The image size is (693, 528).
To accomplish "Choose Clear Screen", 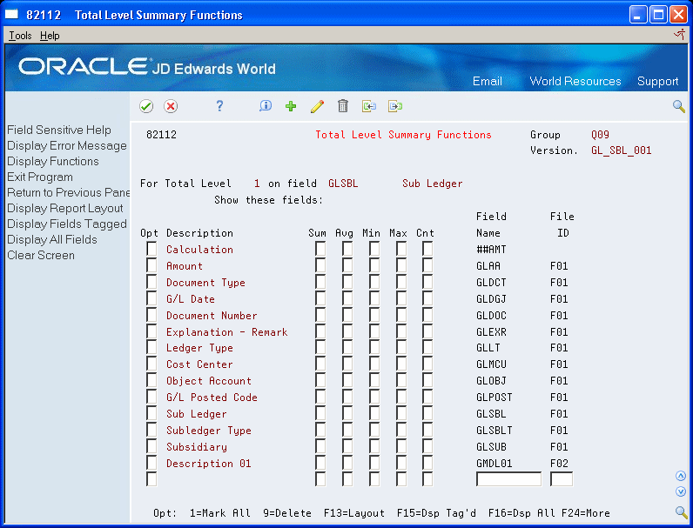I will click(41, 255).
